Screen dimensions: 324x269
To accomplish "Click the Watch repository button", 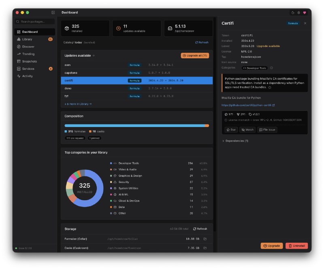I will [x=247, y=130].
